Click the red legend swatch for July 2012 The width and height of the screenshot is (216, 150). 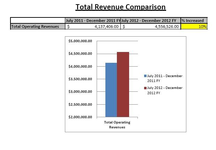[x=145, y=88]
